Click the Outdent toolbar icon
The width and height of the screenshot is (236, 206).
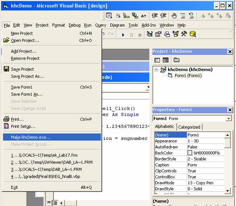[x=163, y=15]
